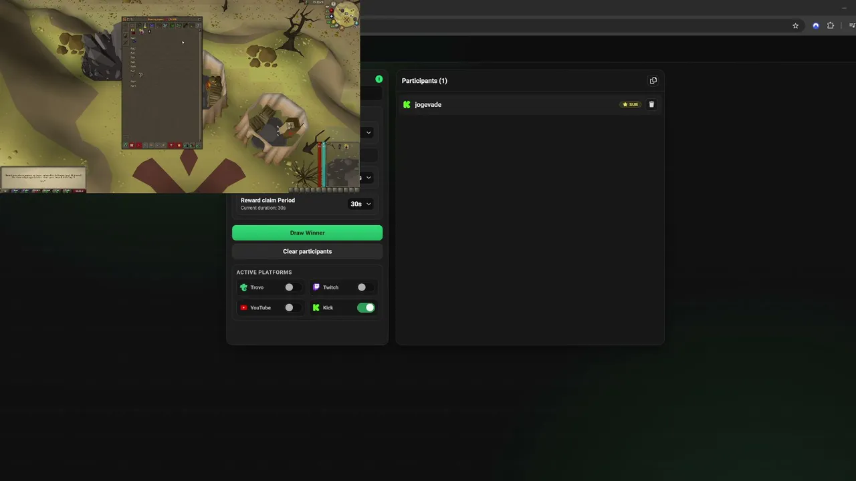
Task: Click the Participants (1) heading
Action: point(425,81)
